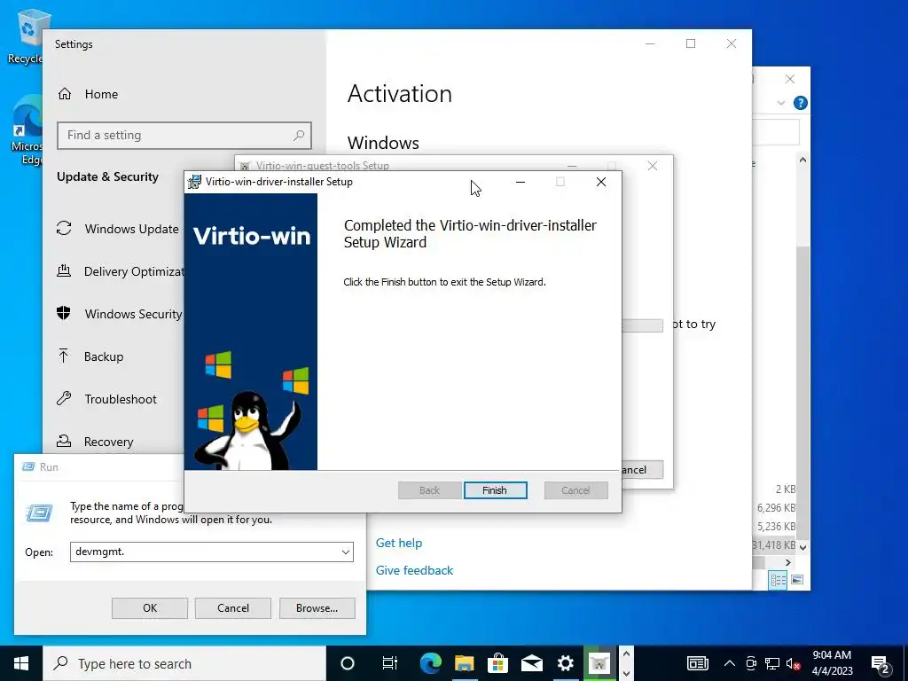Click OK in the Run dialog
This screenshot has height=681, width=908.
click(x=149, y=608)
